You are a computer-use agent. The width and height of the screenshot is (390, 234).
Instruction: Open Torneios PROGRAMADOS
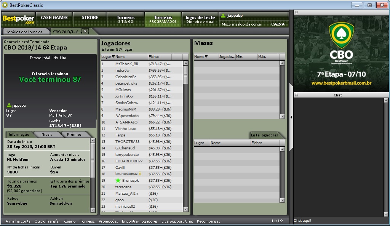pyautogui.click(x=163, y=19)
